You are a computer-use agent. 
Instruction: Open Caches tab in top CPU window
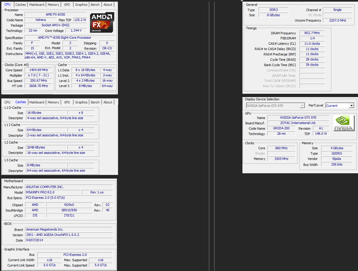click(21, 5)
